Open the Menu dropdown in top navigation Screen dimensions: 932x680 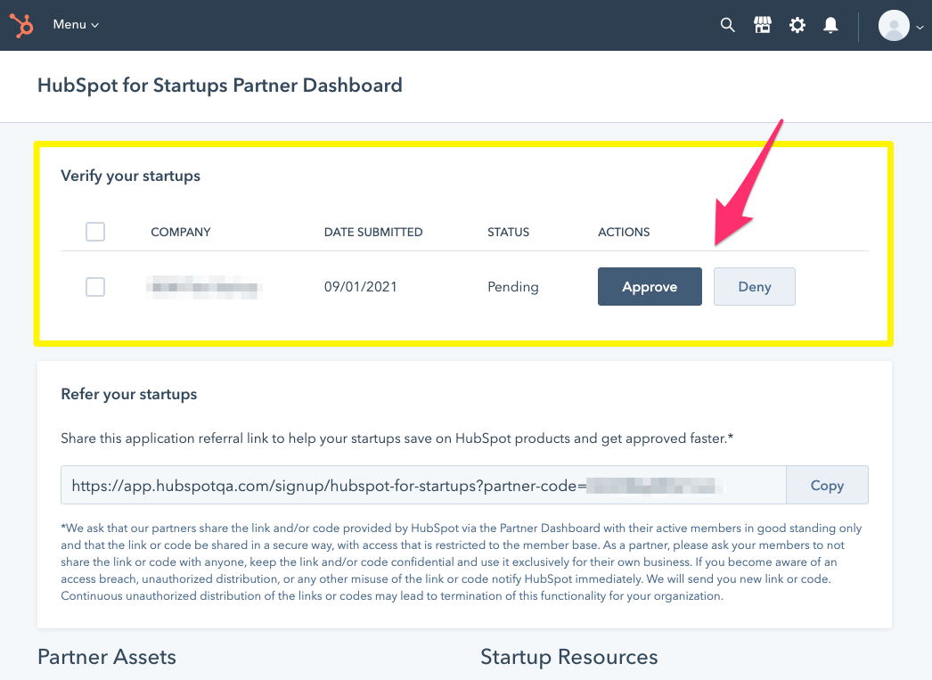pos(76,25)
